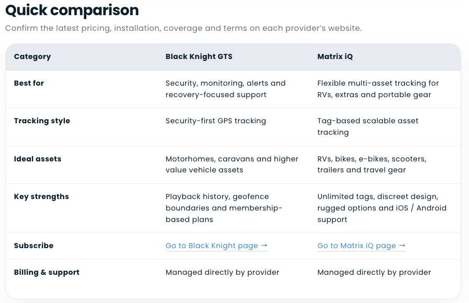Select the RVs, bikes, e-bikes, scooters cell

[x=372, y=164]
